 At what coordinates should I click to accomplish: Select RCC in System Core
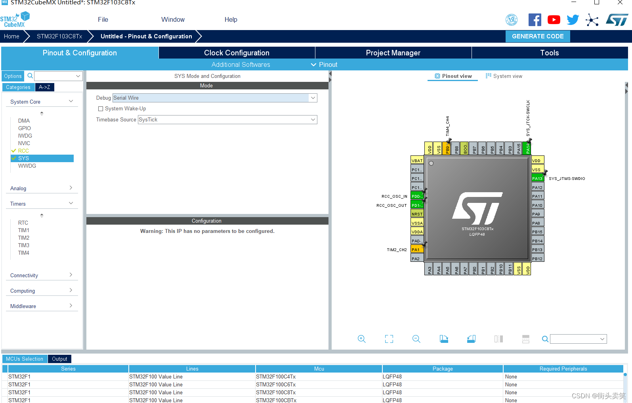point(23,151)
